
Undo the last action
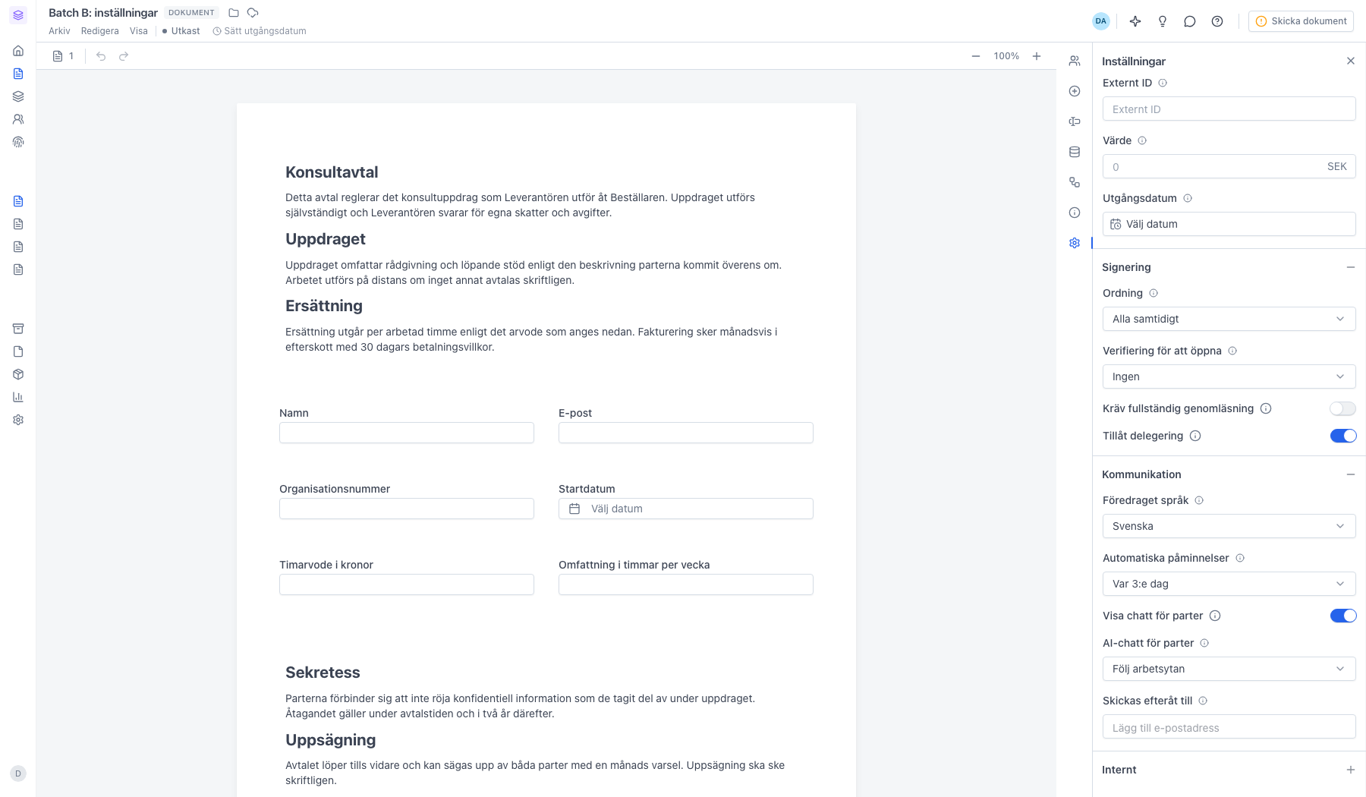101,56
